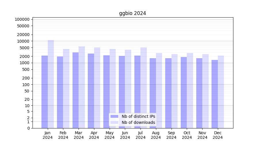Click the Jan 2024 downloads bar
259x144 pixels.
tap(51, 84)
